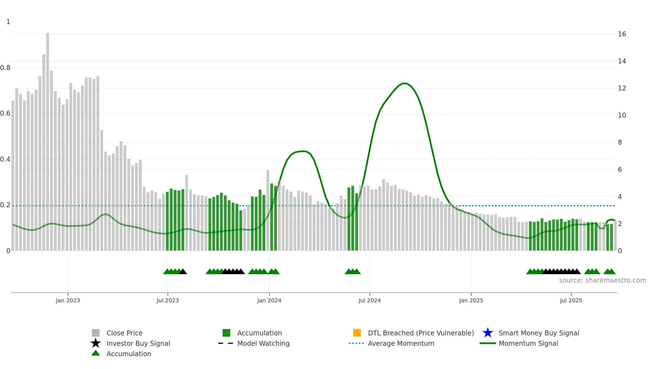Click the Model Watching dashed line icon
This screenshot has width=656, height=369.
point(226,343)
